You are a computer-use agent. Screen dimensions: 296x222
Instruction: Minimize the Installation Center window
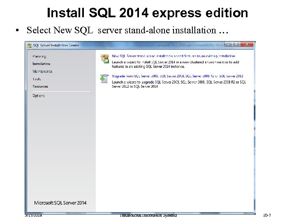tap(229, 44)
